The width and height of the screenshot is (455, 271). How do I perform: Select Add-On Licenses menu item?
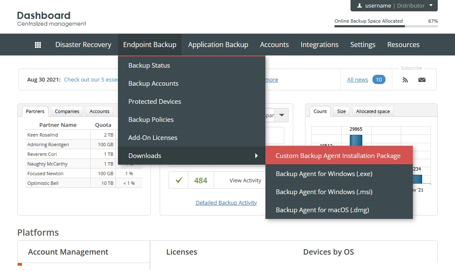(192, 138)
